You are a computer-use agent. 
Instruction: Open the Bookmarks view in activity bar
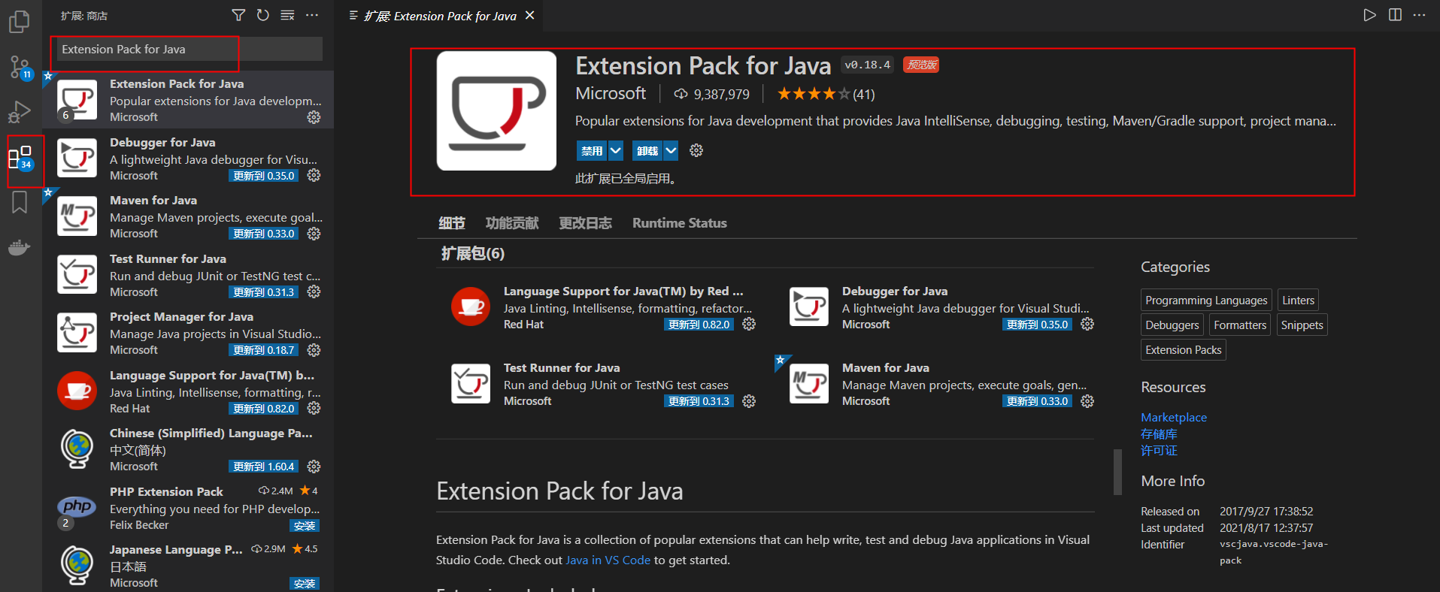(x=19, y=202)
